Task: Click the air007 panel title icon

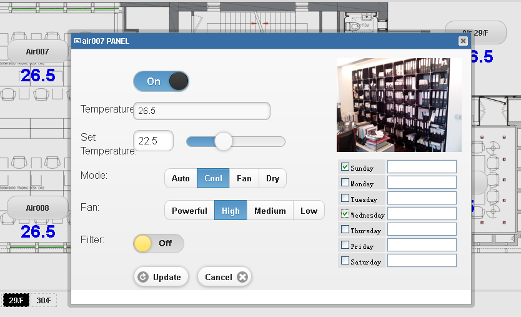Action: click(x=77, y=41)
